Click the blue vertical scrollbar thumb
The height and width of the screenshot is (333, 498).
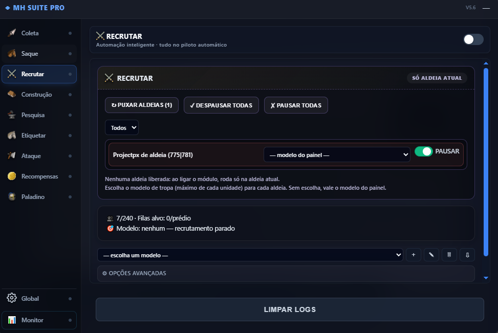pyautogui.click(x=486, y=162)
